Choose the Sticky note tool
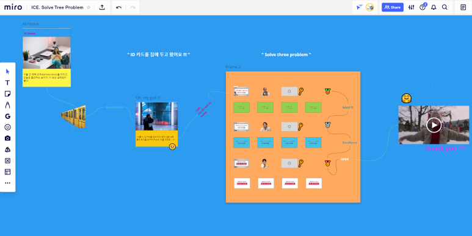 click(x=7, y=94)
